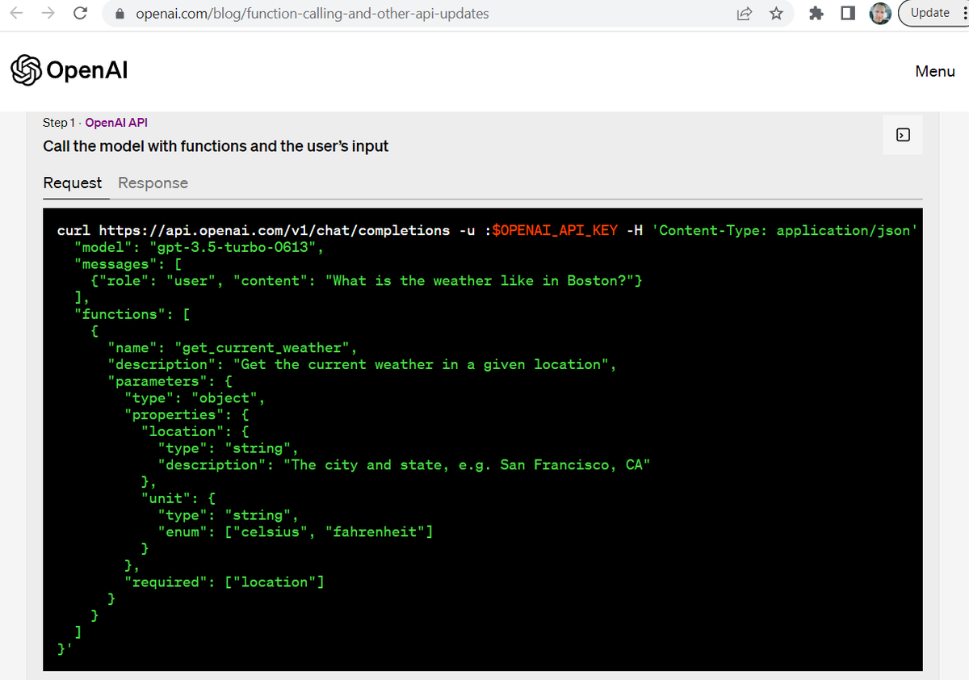Go forward in browser history

click(x=48, y=14)
